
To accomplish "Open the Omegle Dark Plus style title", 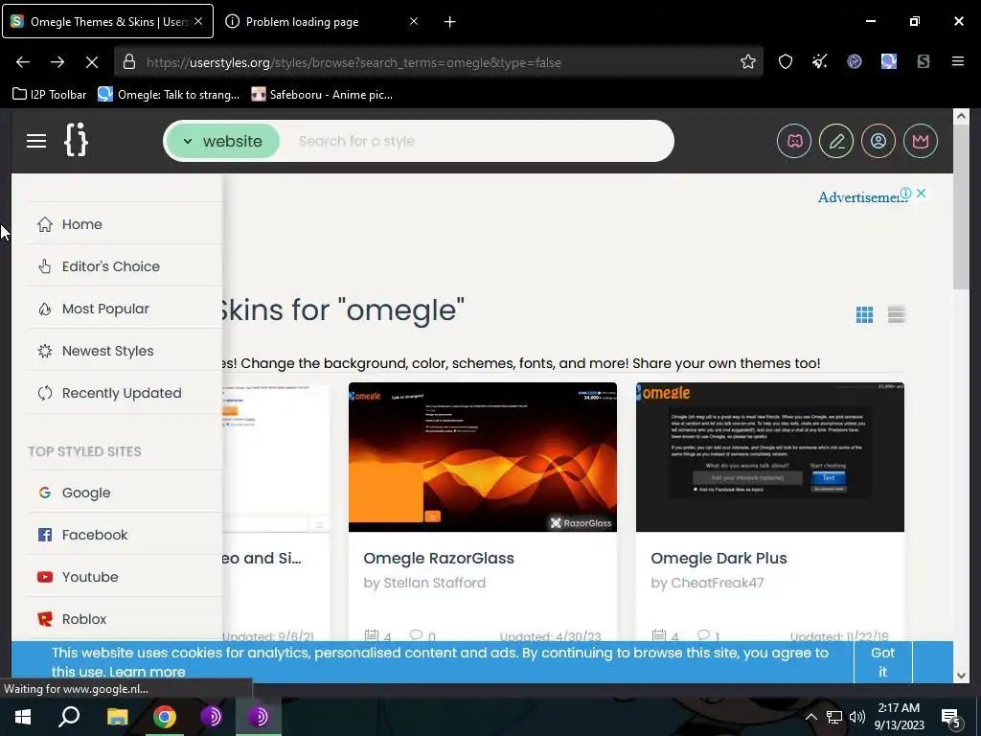I will click(x=719, y=559).
